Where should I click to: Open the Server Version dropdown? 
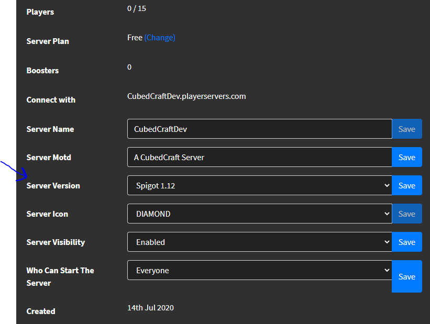[x=259, y=185]
